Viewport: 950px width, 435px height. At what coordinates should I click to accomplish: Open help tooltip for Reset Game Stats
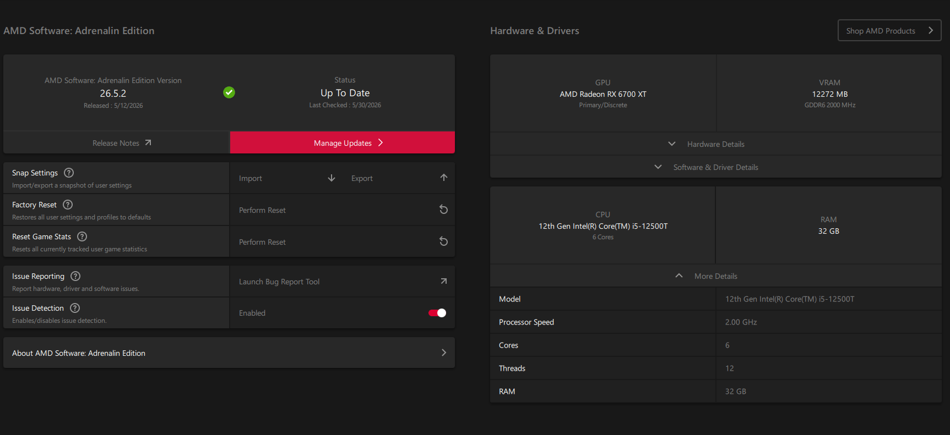pyautogui.click(x=82, y=236)
